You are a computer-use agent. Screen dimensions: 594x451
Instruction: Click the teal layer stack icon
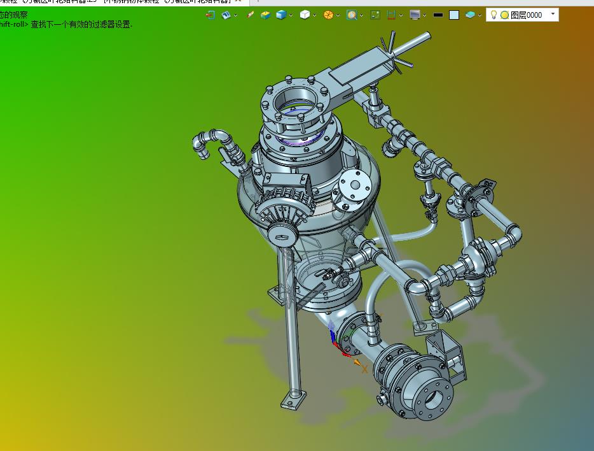(470, 15)
